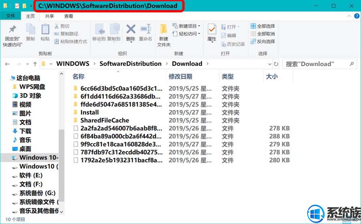Select the 软件 (E:) drive
The height and width of the screenshot is (224, 361).
[28, 175]
